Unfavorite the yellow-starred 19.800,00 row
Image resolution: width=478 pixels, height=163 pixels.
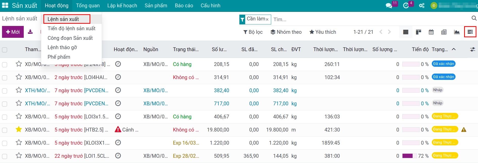pos(19,129)
